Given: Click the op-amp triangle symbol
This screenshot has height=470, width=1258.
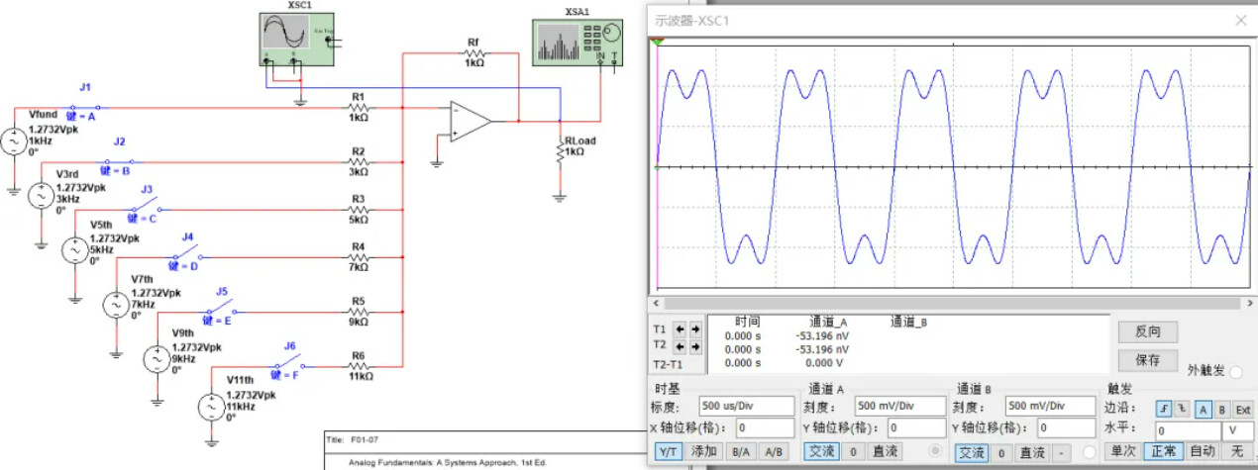Looking at the screenshot, I should point(471,121).
